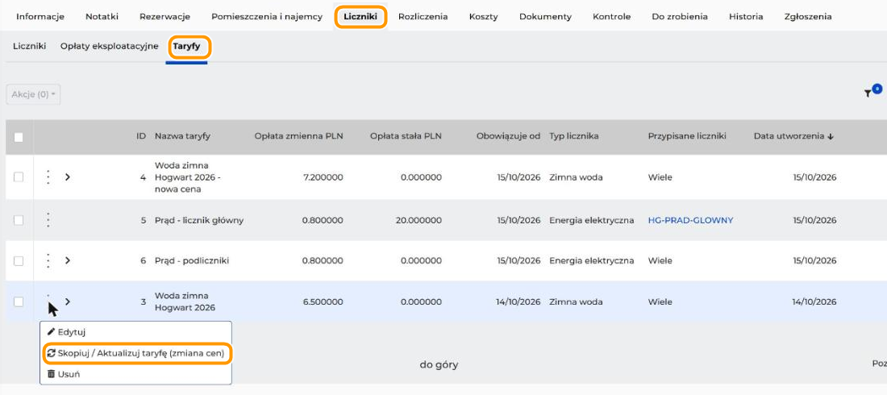Open the Do zrobienia tab

coord(680,16)
